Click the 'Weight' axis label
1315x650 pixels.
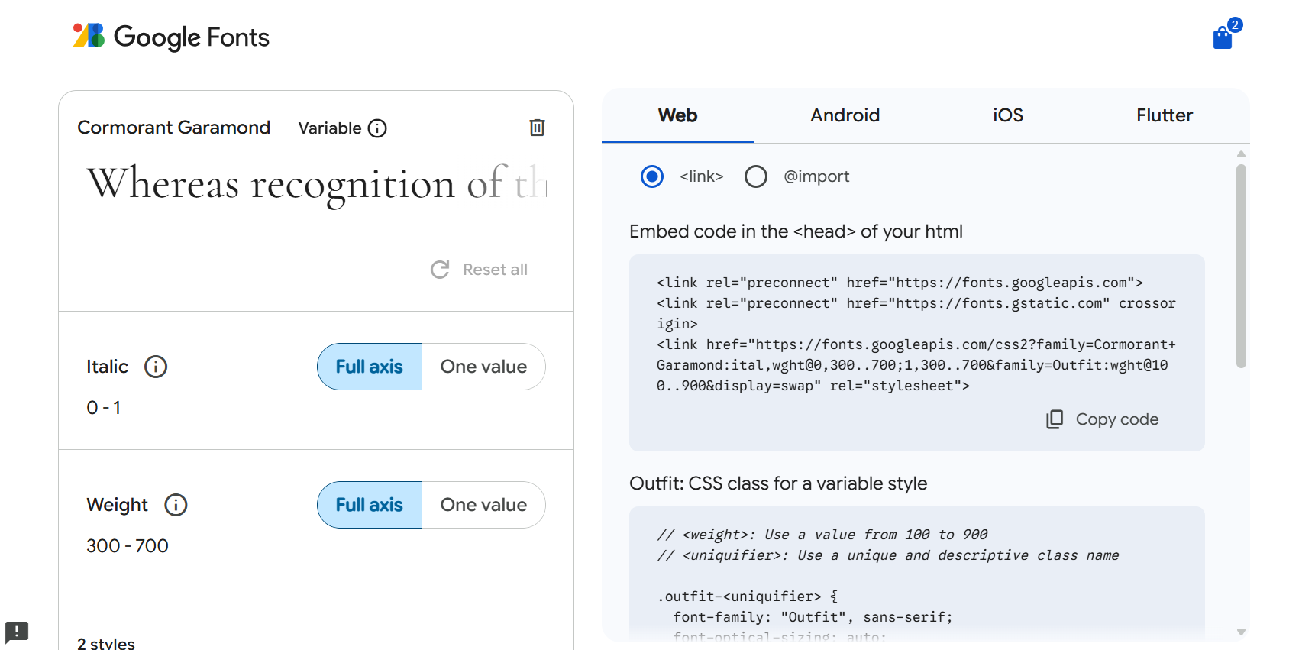117,505
